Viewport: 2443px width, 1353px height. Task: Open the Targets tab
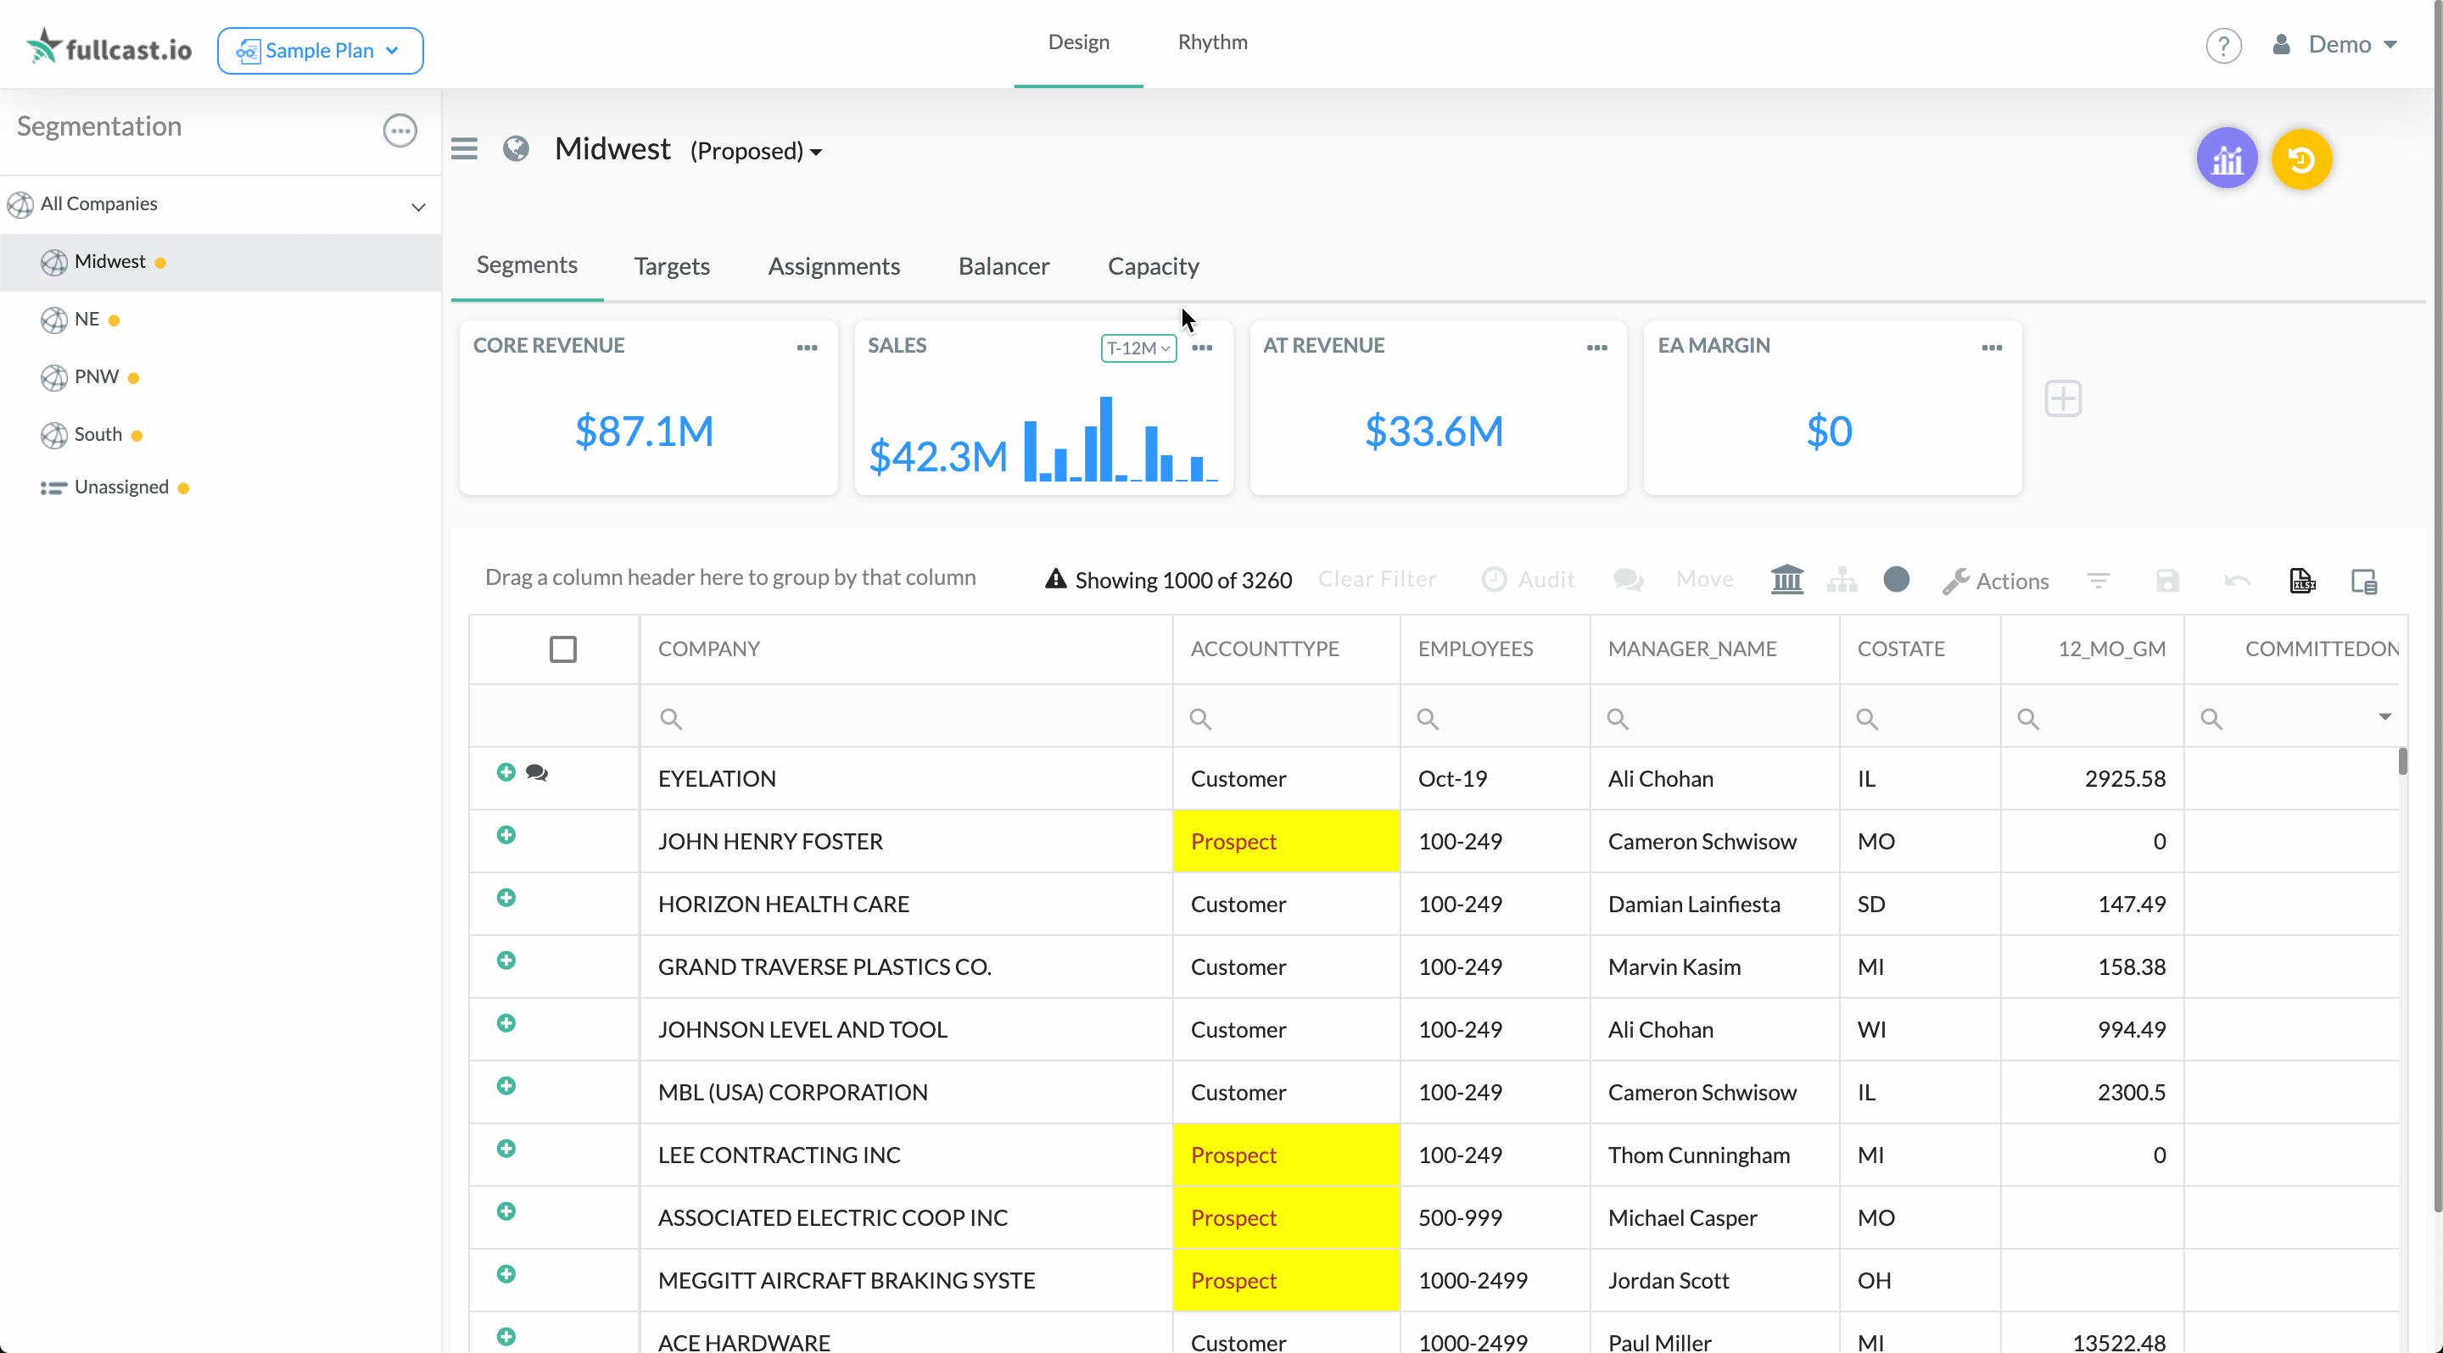point(672,266)
